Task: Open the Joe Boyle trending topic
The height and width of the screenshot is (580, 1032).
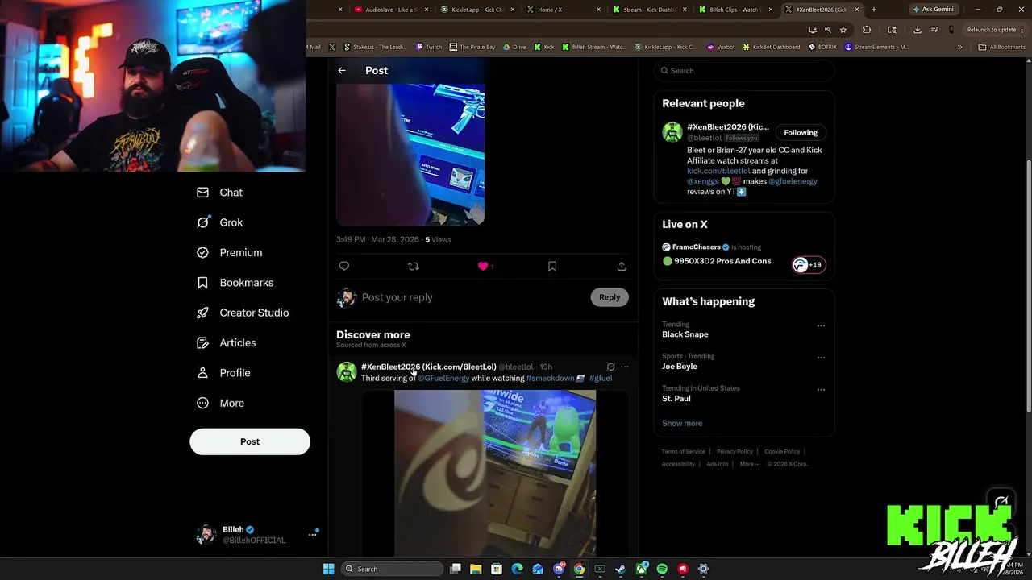Action: point(680,367)
